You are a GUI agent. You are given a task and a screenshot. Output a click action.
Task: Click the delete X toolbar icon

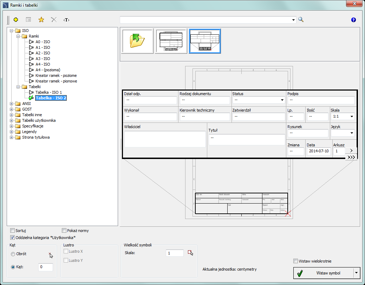[x=54, y=20]
